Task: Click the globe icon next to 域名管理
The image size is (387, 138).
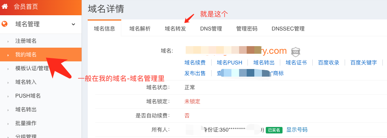Action: (x=5, y=24)
